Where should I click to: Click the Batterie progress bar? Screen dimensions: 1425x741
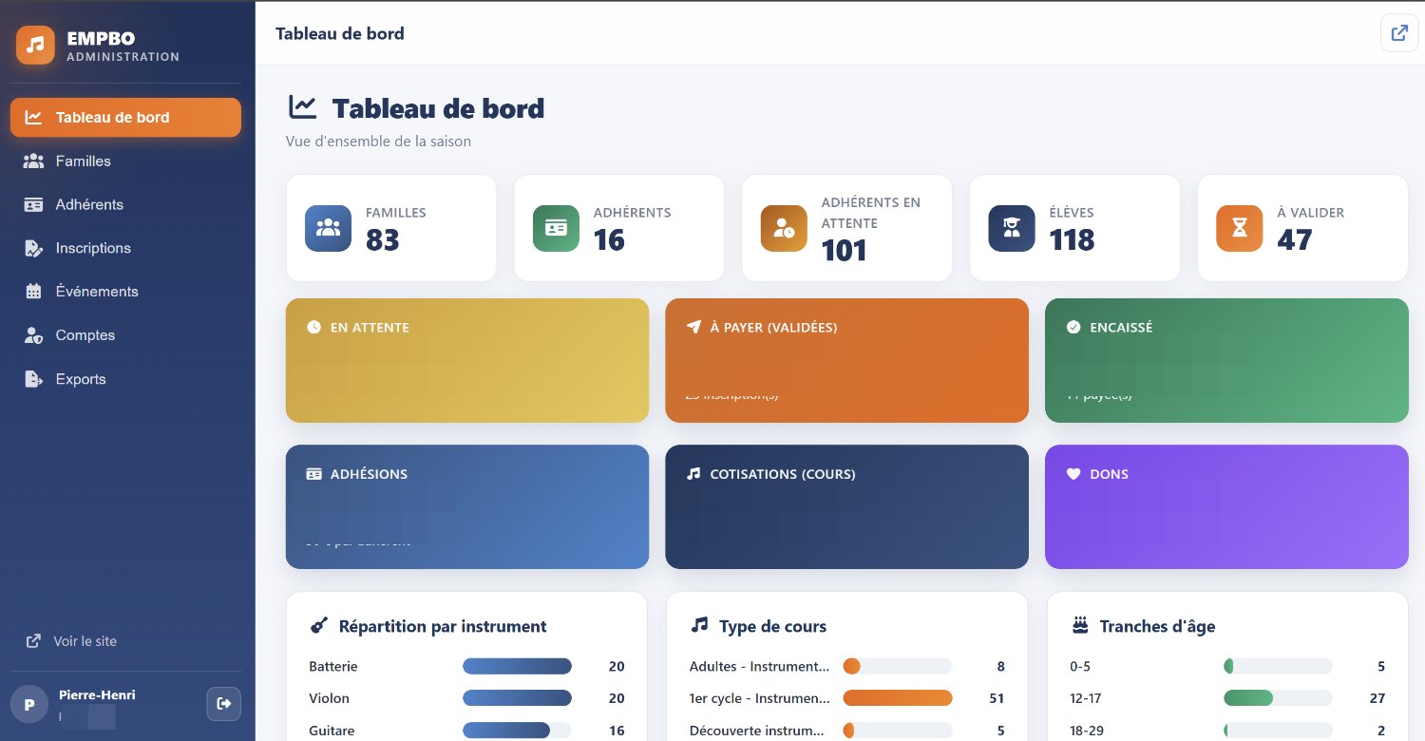click(517, 667)
